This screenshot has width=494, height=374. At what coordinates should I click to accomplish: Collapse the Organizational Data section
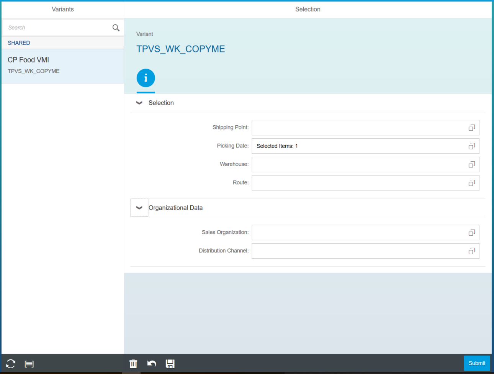pyautogui.click(x=139, y=208)
